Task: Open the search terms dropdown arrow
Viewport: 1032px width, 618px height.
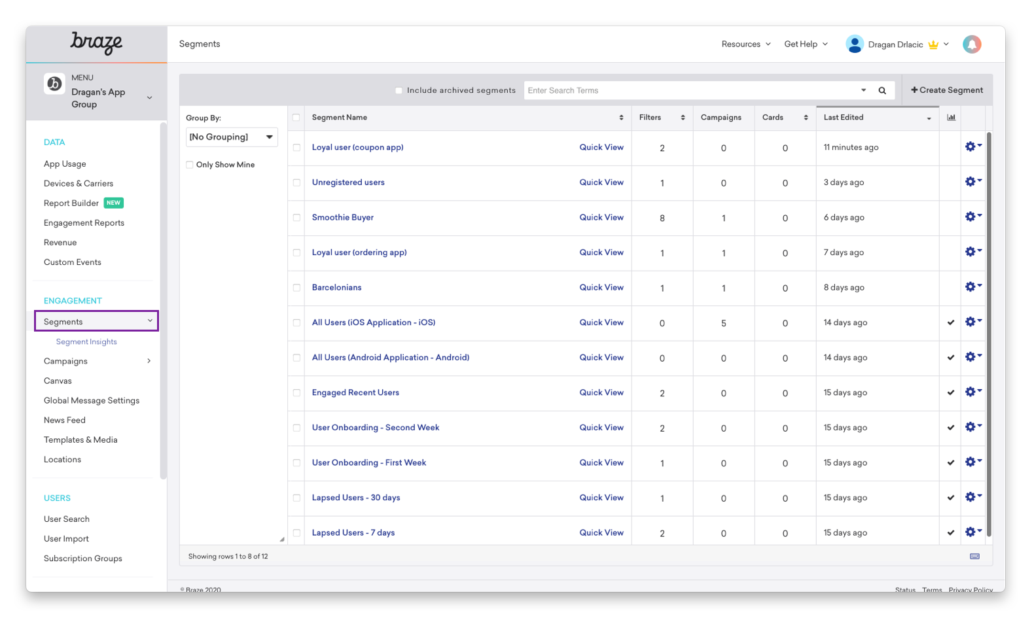Action: tap(863, 90)
